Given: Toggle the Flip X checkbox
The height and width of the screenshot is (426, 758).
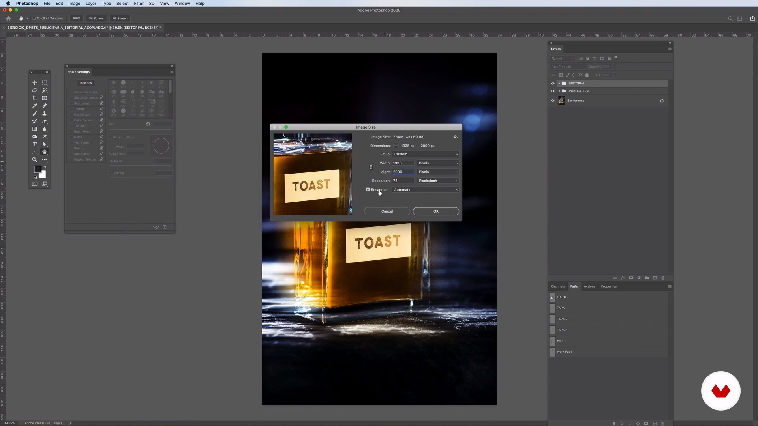Looking at the screenshot, I should click(x=110, y=137).
